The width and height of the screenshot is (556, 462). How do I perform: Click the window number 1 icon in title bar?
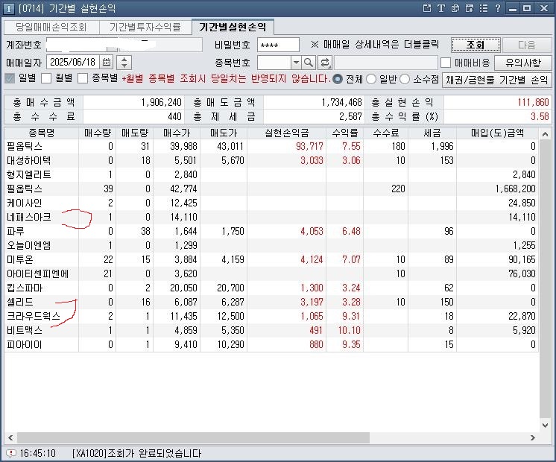click(x=8, y=8)
